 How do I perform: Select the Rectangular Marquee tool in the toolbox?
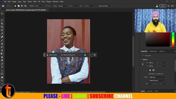coord(2,17)
